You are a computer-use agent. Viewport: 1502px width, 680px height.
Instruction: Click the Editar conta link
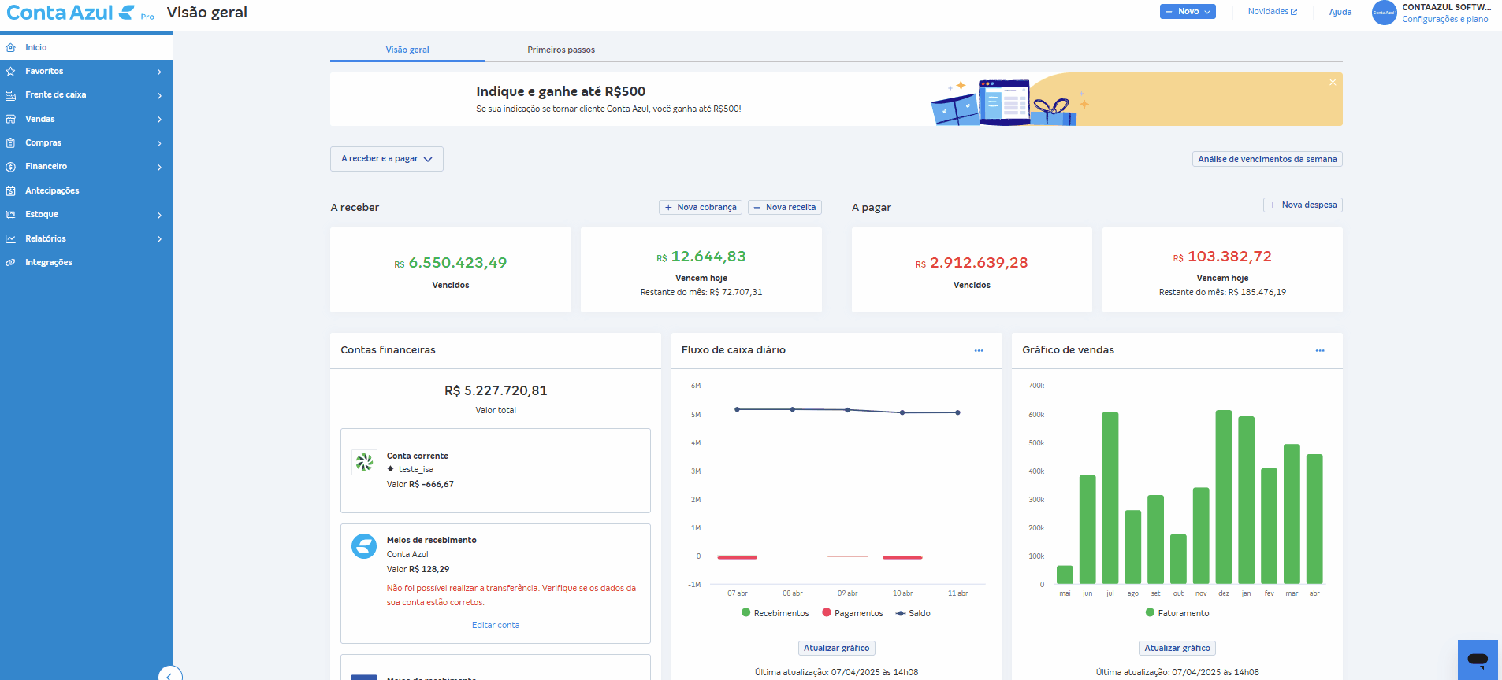coord(496,626)
